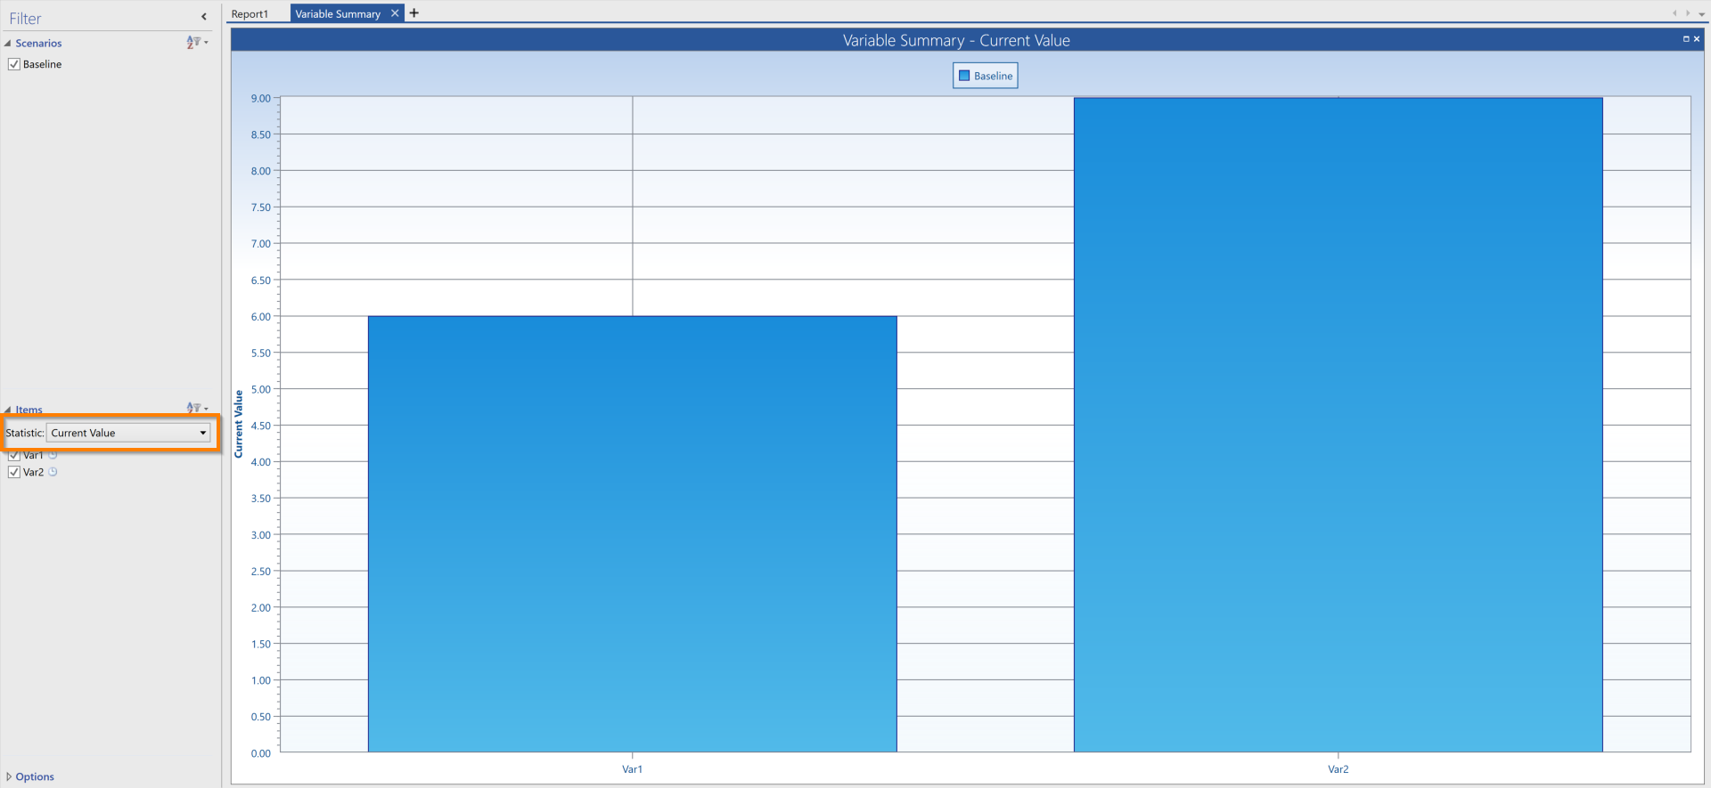Click the Filter panel heading

[25, 18]
